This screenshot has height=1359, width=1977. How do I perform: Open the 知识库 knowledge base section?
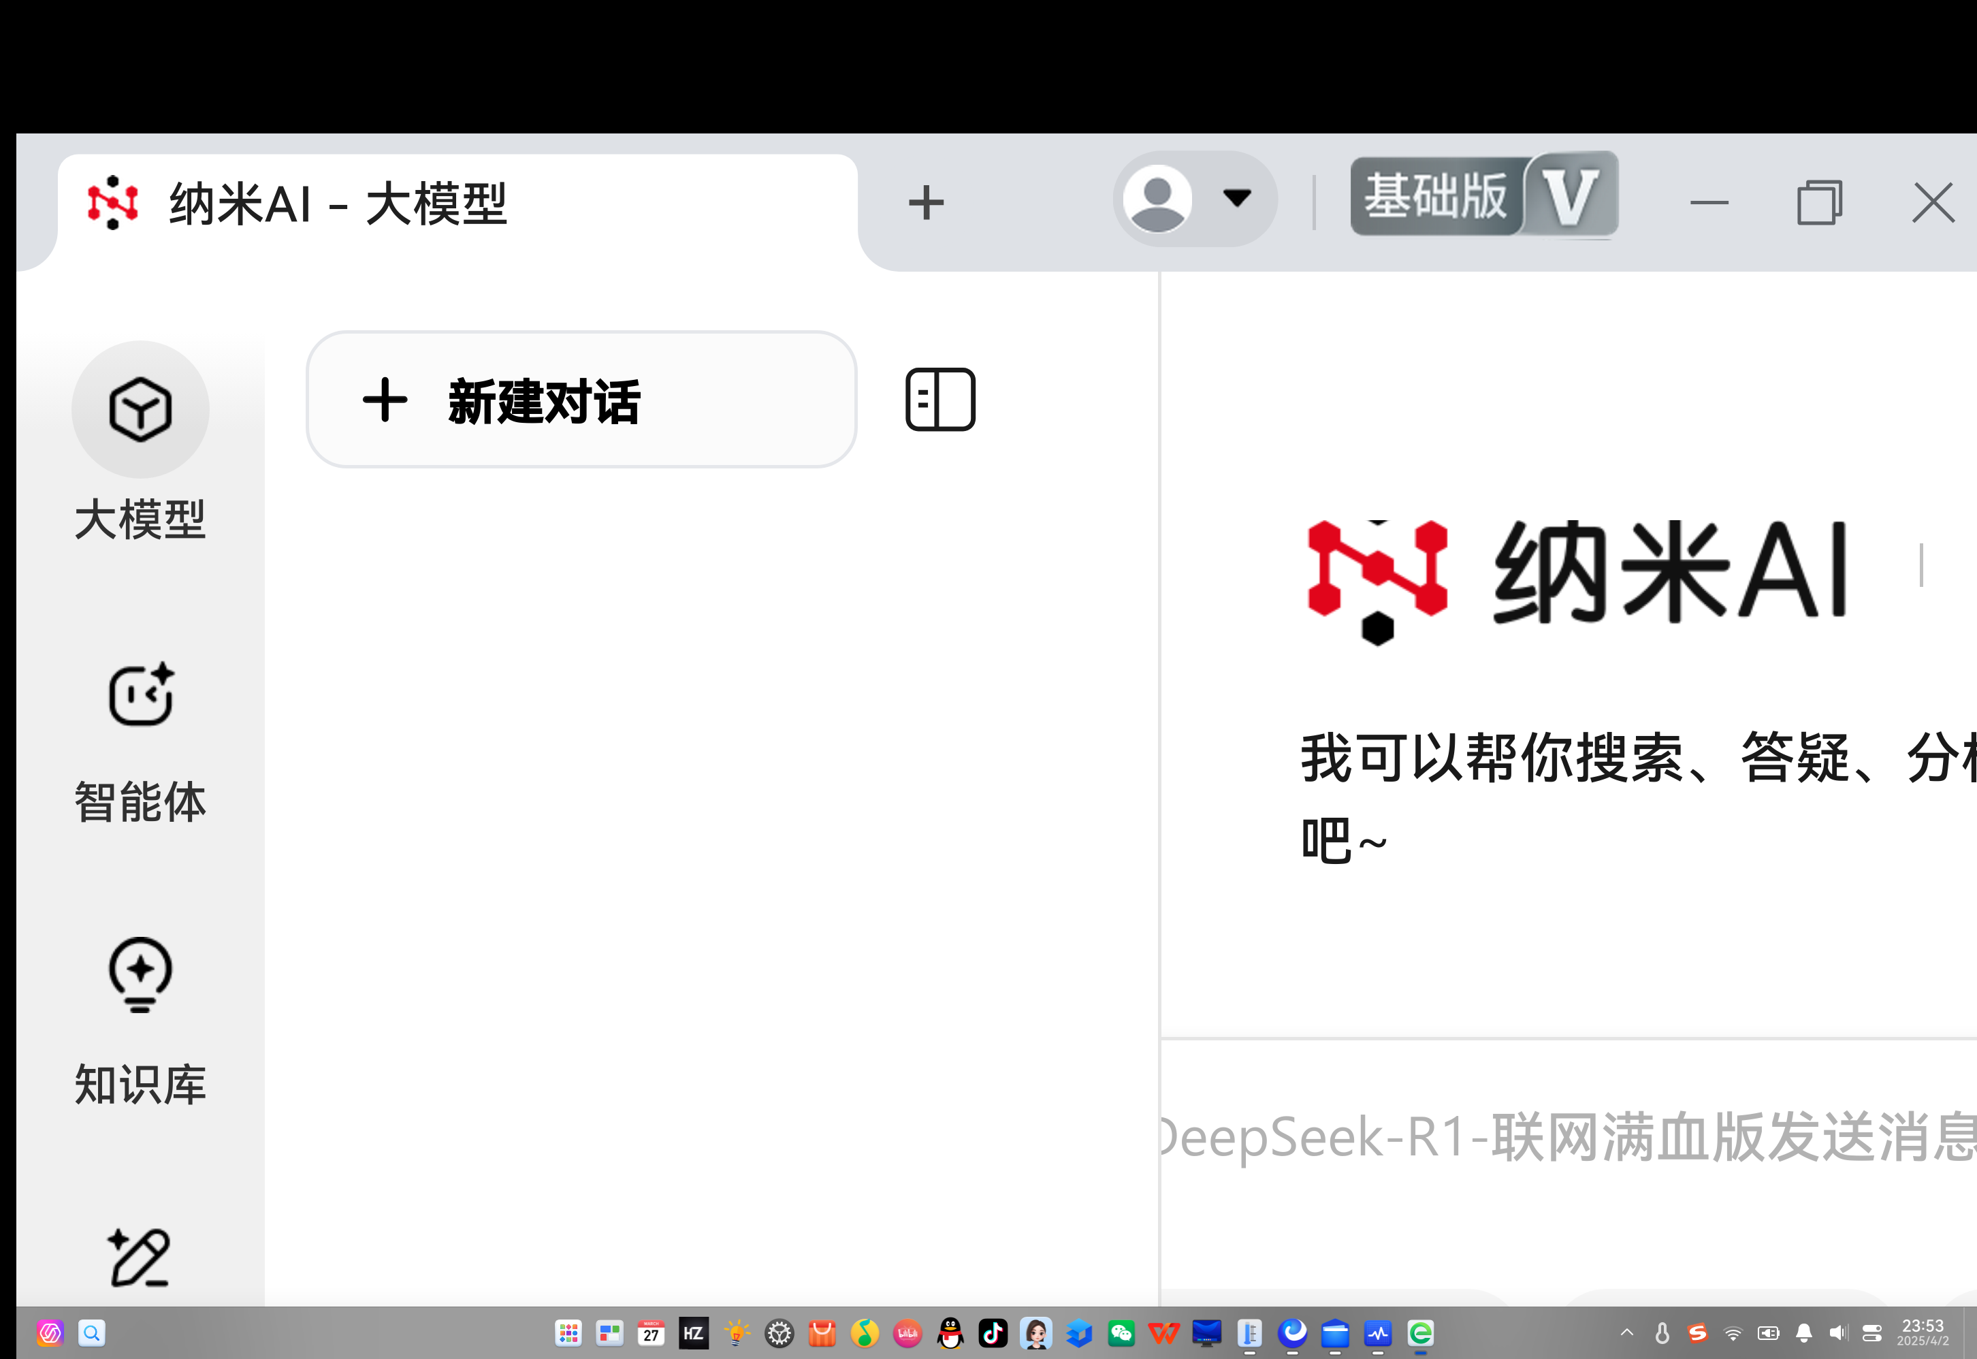click(140, 1022)
